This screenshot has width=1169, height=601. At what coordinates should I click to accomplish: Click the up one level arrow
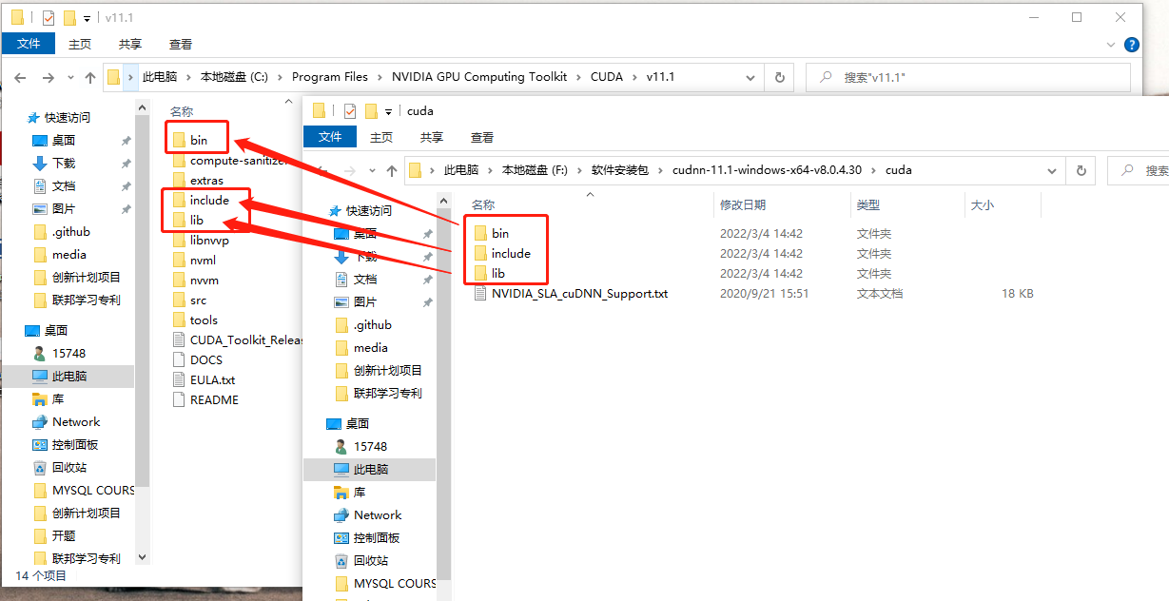pyautogui.click(x=88, y=78)
